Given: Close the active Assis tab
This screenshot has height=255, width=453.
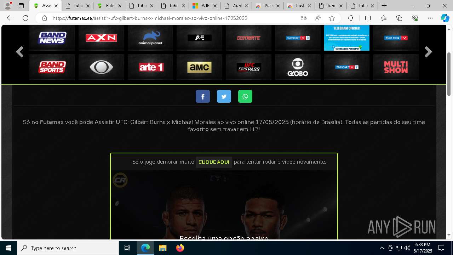Looking at the screenshot, I should click(x=56, y=6).
